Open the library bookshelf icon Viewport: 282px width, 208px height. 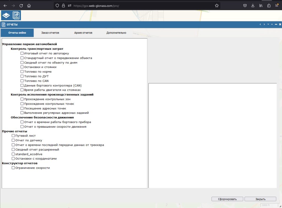(x=261, y=6)
